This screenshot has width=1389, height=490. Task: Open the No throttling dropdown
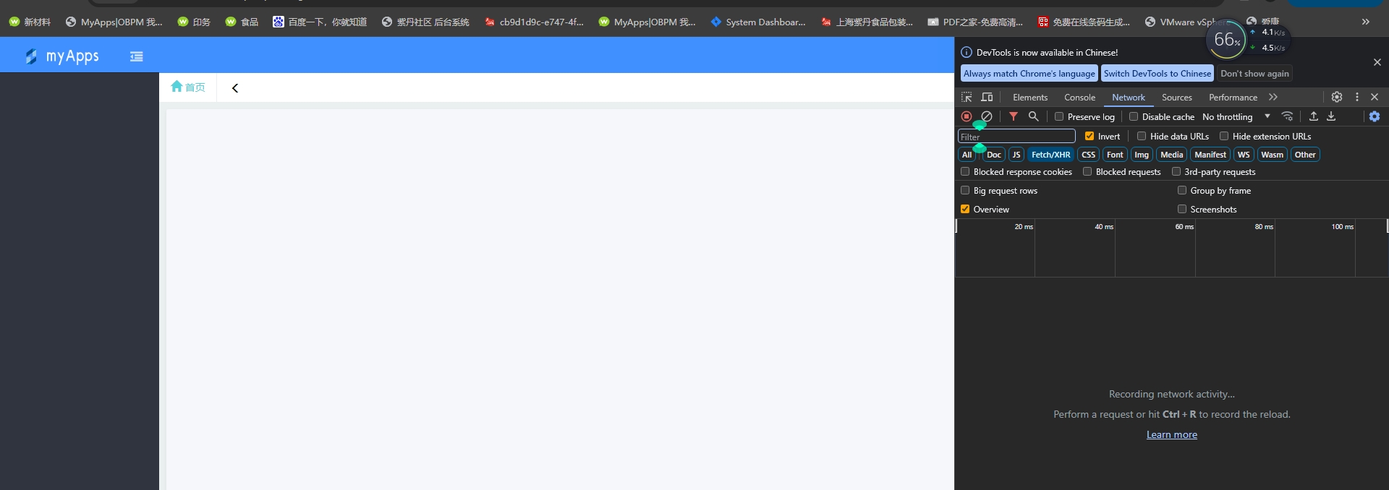point(1236,116)
